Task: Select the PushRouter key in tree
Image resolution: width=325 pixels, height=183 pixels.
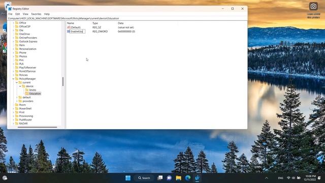Action: pyautogui.click(x=25, y=120)
